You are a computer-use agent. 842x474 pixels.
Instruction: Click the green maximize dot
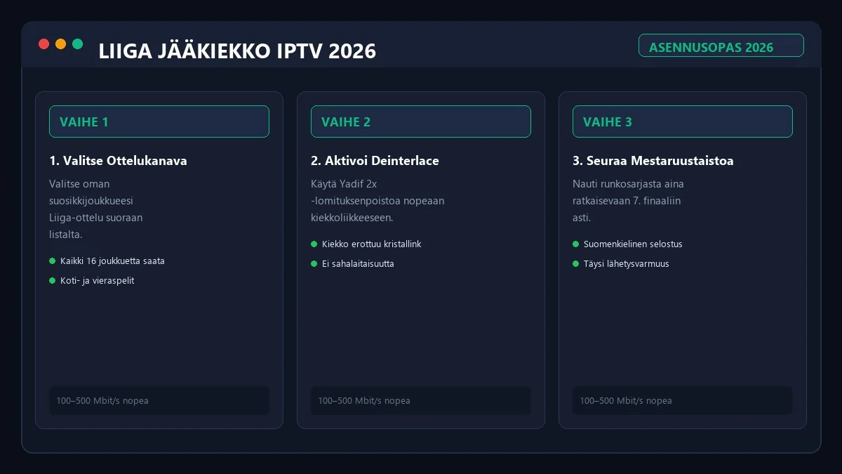(77, 44)
